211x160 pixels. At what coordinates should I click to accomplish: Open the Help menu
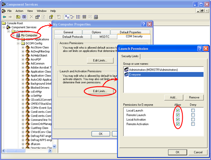(53, 11)
